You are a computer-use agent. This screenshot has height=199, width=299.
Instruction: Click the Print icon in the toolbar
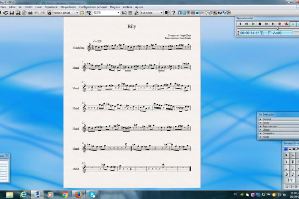pos(30,13)
